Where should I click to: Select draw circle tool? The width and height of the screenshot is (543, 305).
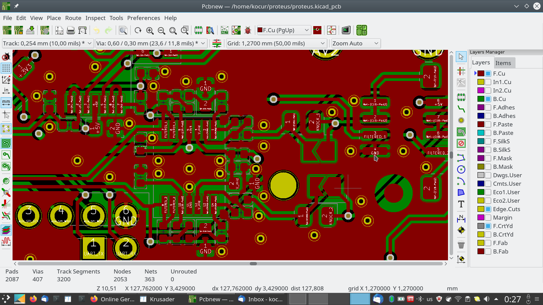point(461,169)
